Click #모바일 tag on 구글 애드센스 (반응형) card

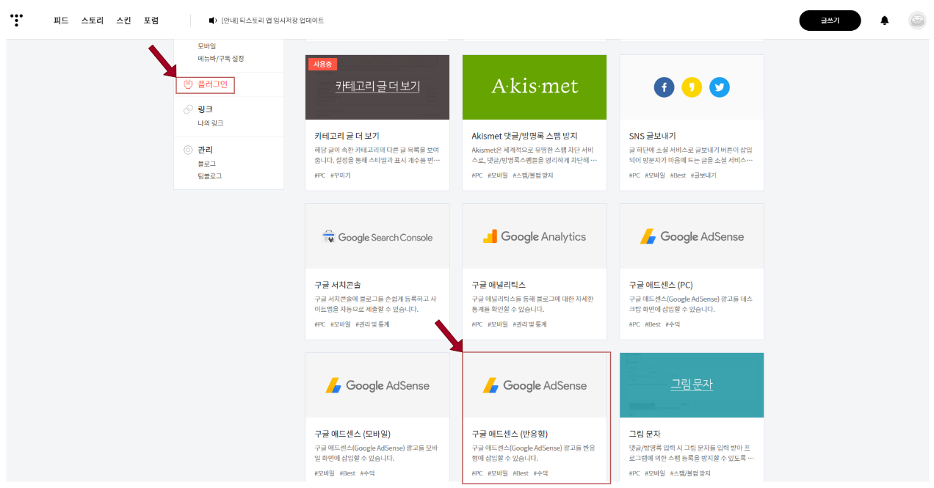pyautogui.click(x=498, y=473)
